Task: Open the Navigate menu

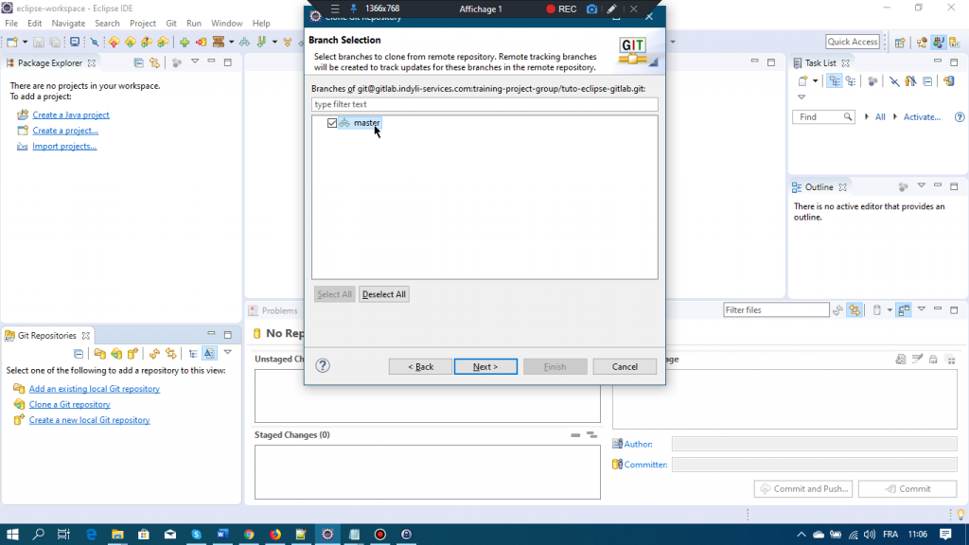Action: click(68, 24)
